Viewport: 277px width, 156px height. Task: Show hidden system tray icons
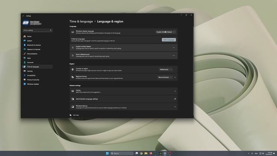pyautogui.click(x=248, y=153)
